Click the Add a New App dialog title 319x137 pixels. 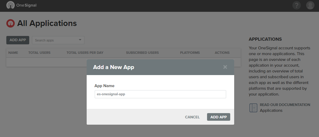coord(114,67)
